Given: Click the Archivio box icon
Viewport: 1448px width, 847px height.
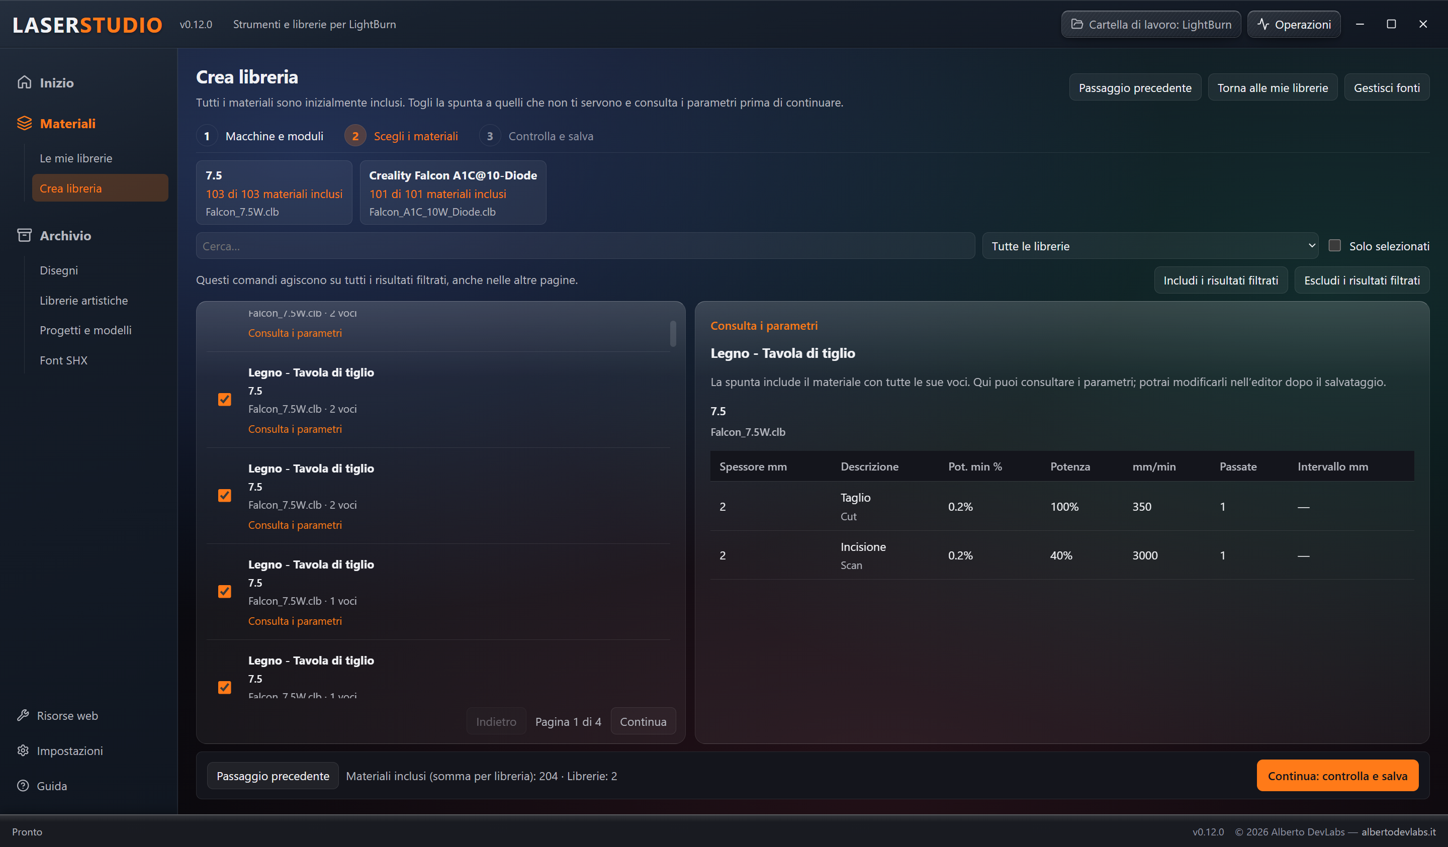Looking at the screenshot, I should pos(24,235).
